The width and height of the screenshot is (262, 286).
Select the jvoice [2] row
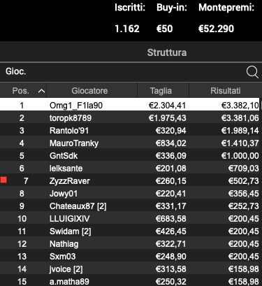(131, 269)
